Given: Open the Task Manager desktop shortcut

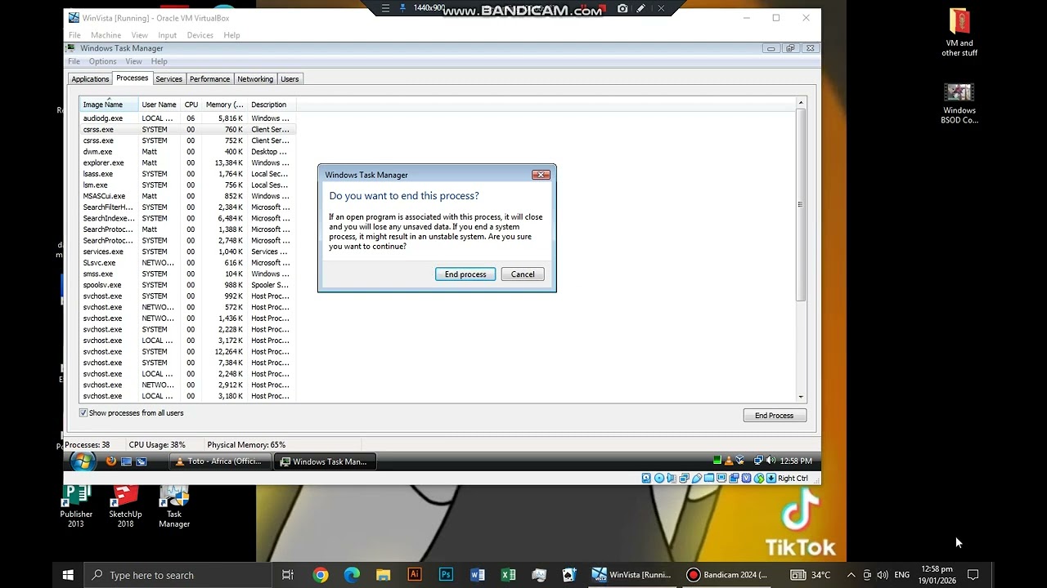Looking at the screenshot, I should [x=174, y=507].
